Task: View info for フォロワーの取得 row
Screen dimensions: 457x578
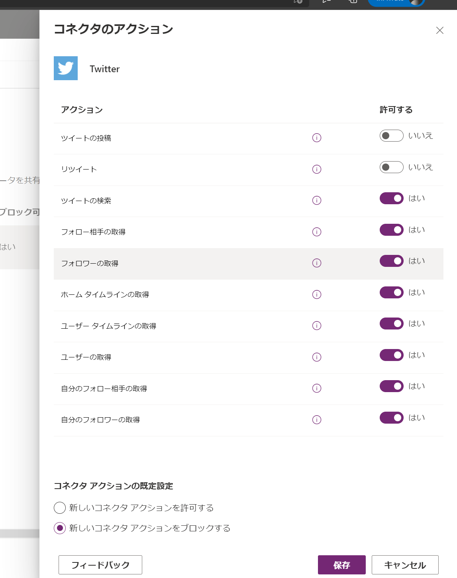Action: (317, 263)
